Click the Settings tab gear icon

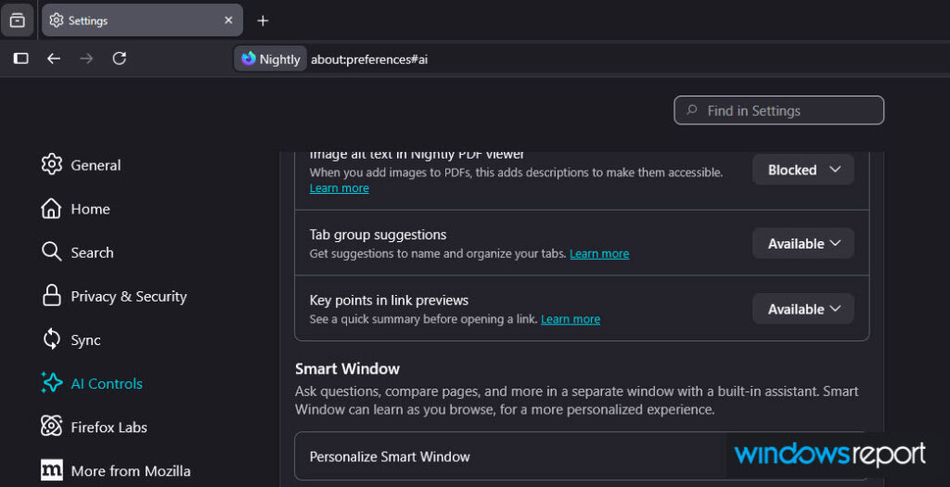pyautogui.click(x=57, y=20)
